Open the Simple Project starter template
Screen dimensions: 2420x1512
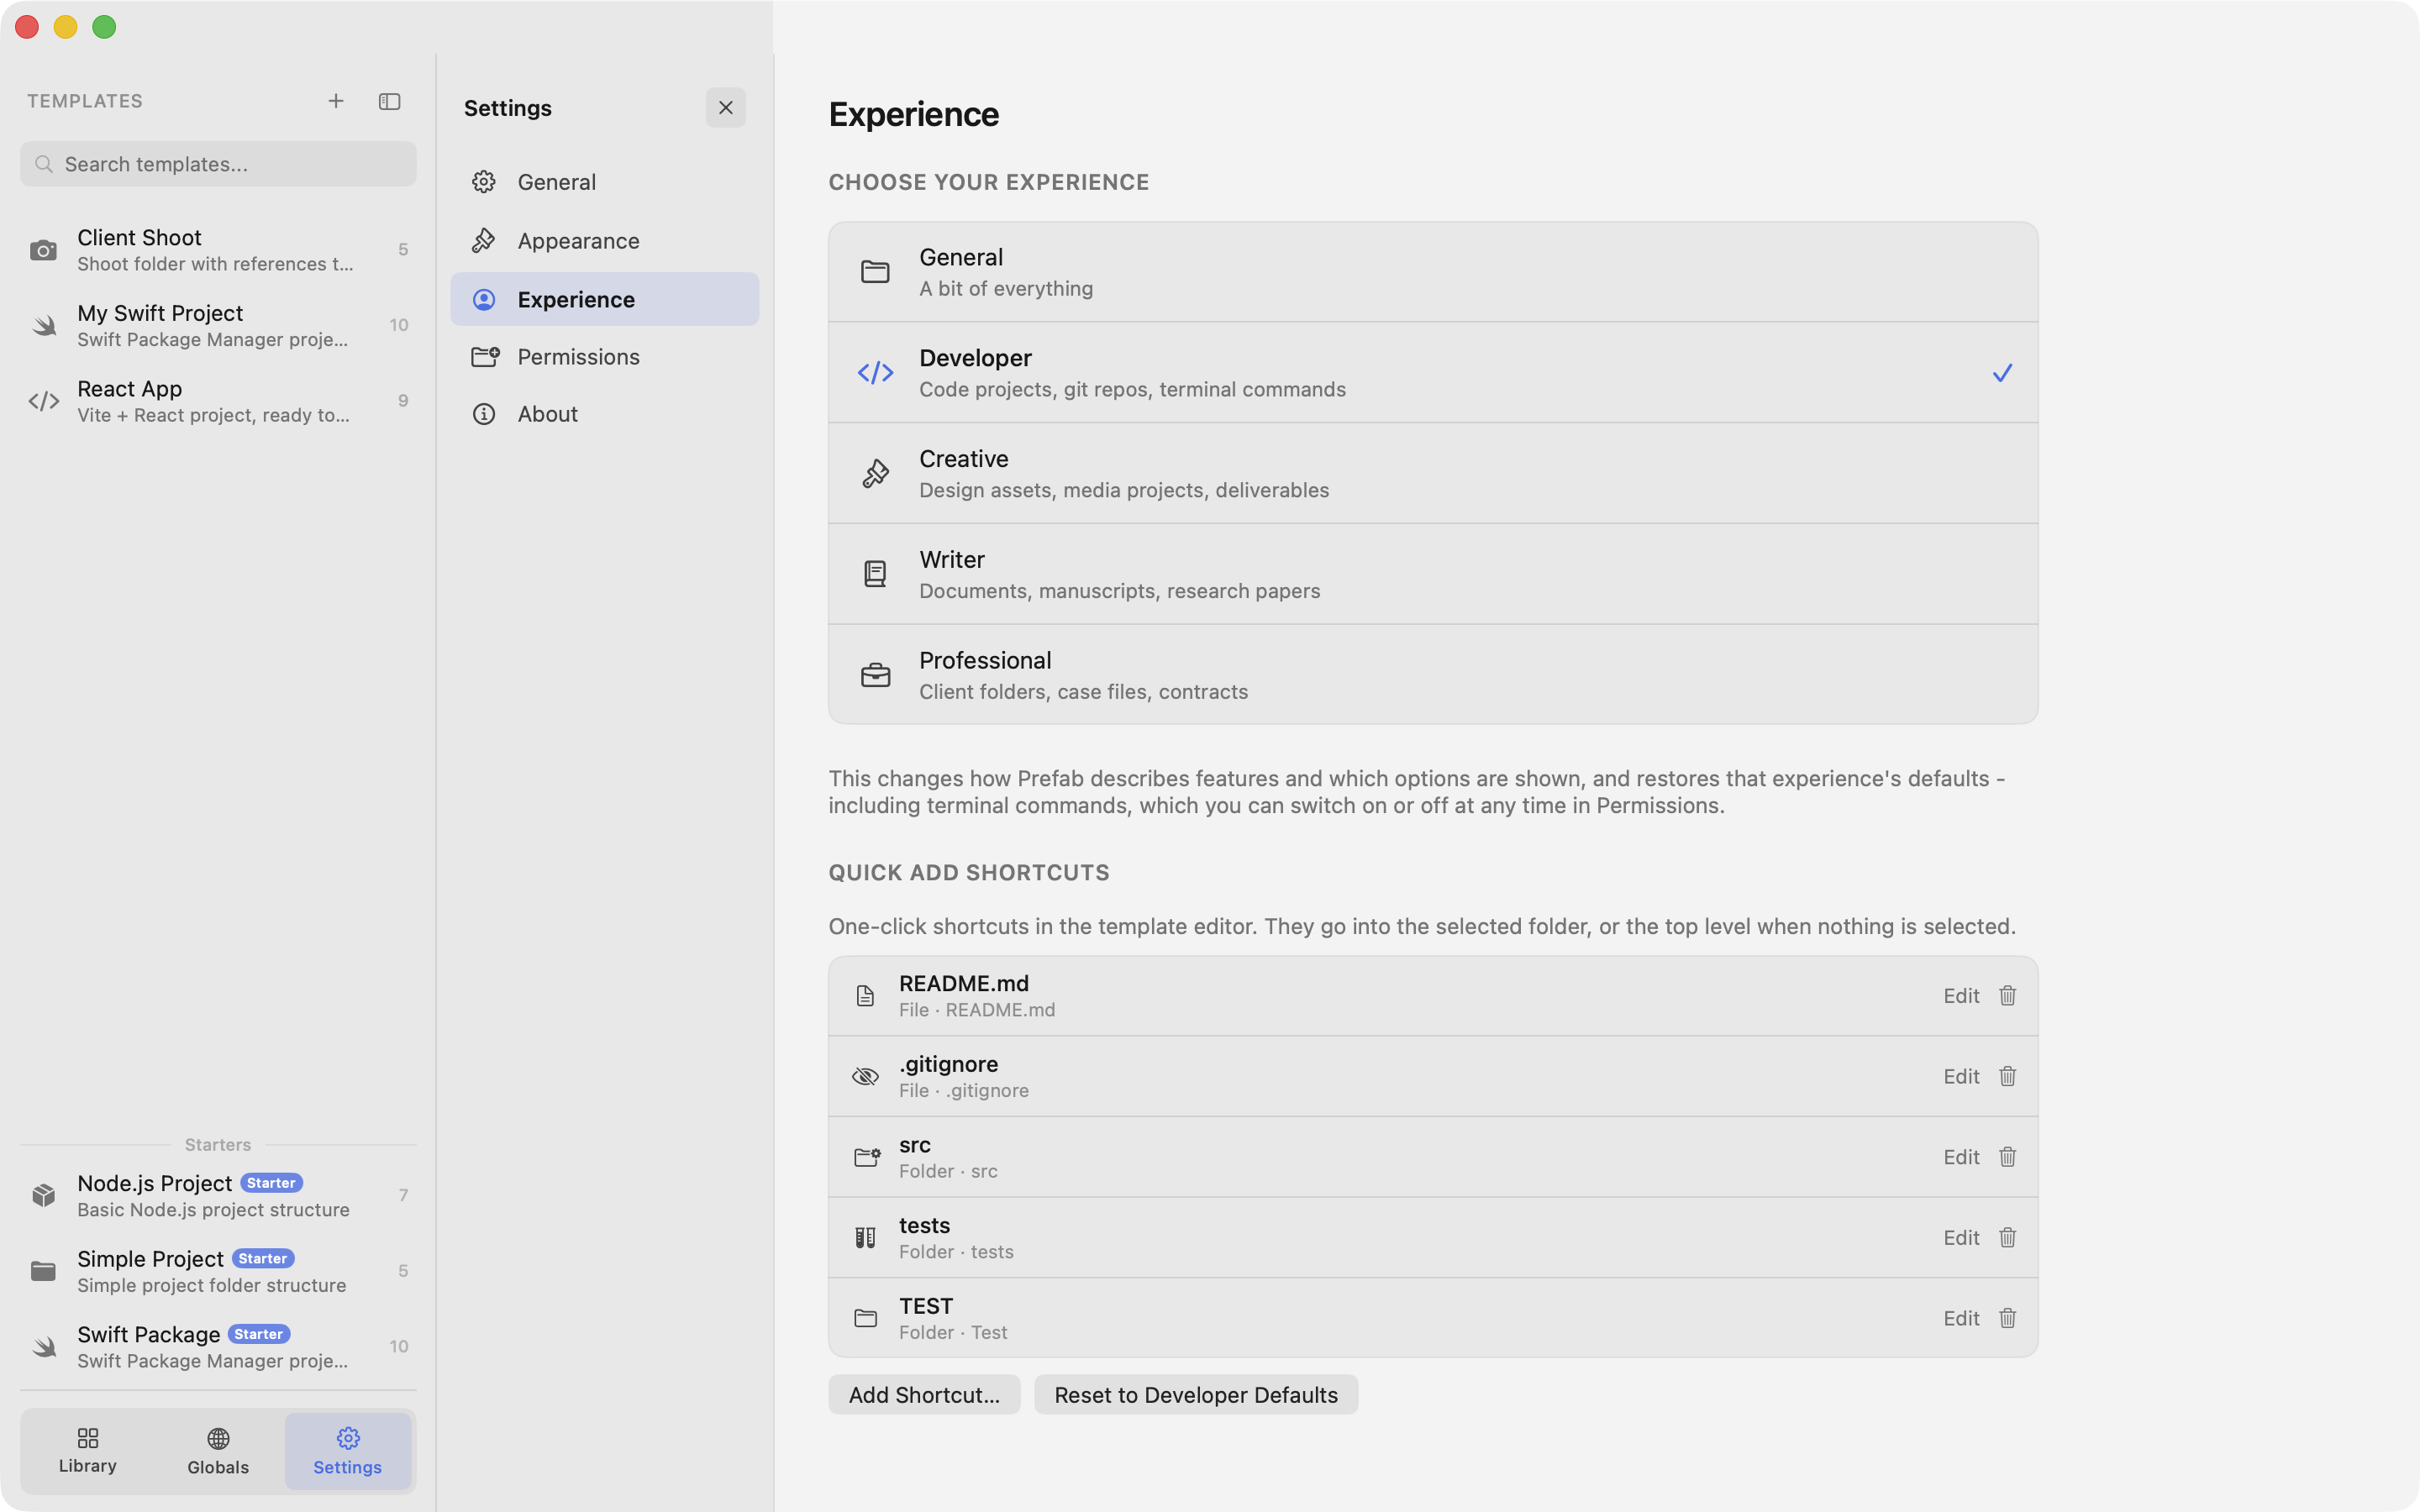(x=218, y=1271)
